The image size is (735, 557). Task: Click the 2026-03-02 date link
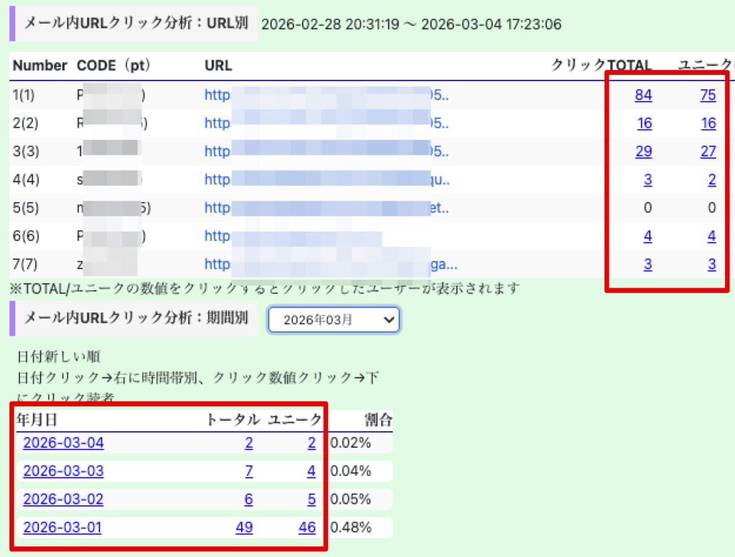[x=63, y=500]
